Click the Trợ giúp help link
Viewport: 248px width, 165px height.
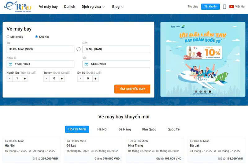click(193, 7)
